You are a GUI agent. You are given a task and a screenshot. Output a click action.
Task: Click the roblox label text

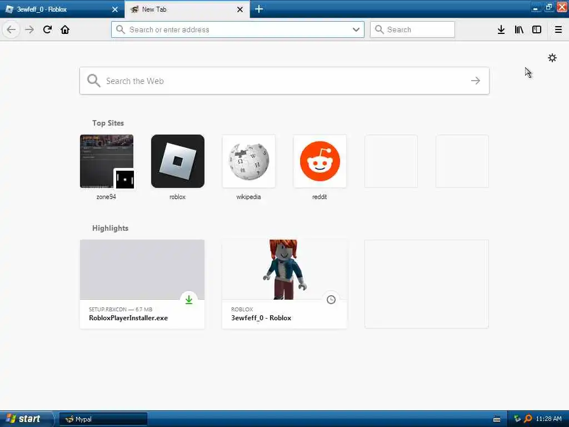pyautogui.click(x=177, y=197)
